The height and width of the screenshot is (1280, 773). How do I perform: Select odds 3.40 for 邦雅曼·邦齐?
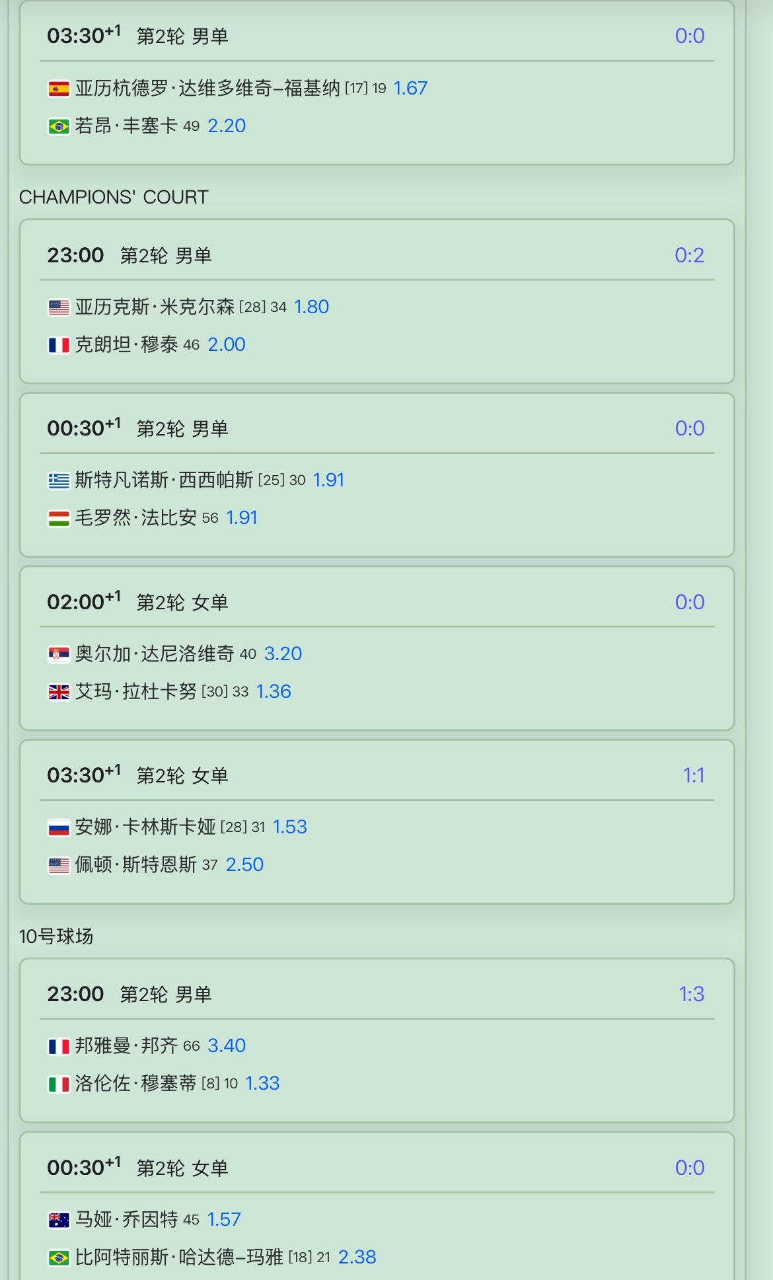tap(227, 1045)
